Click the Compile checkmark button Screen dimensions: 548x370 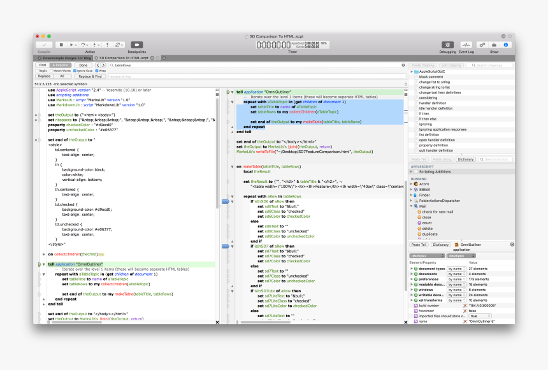pos(44,45)
